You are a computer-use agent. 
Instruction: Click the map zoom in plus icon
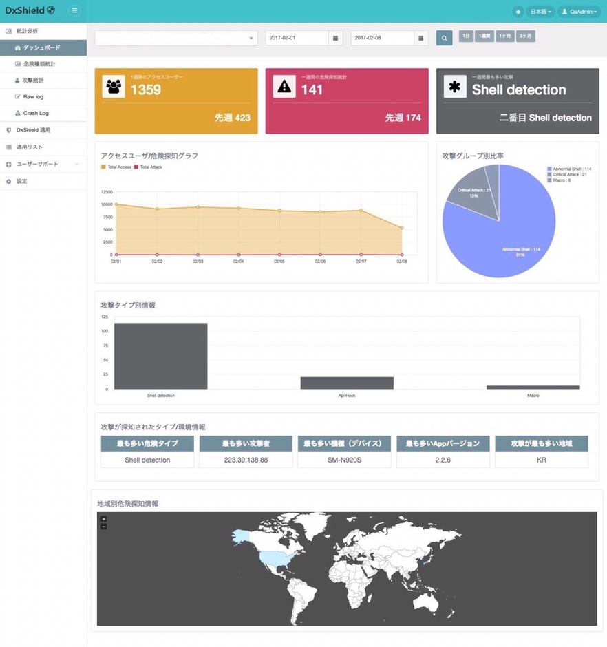[104, 519]
